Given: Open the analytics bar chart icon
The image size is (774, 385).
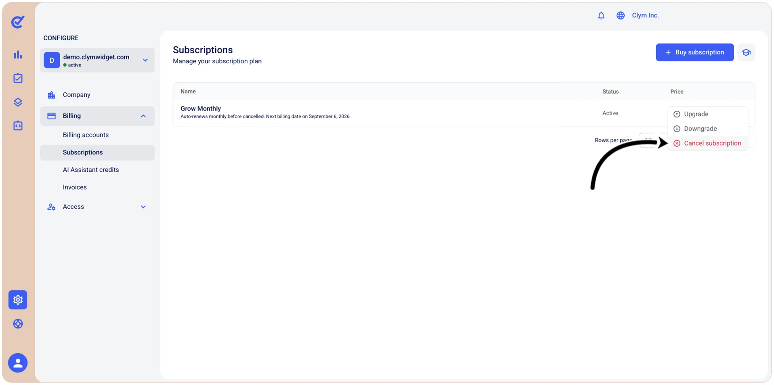Looking at the screenshot, I should pos(18,55).
